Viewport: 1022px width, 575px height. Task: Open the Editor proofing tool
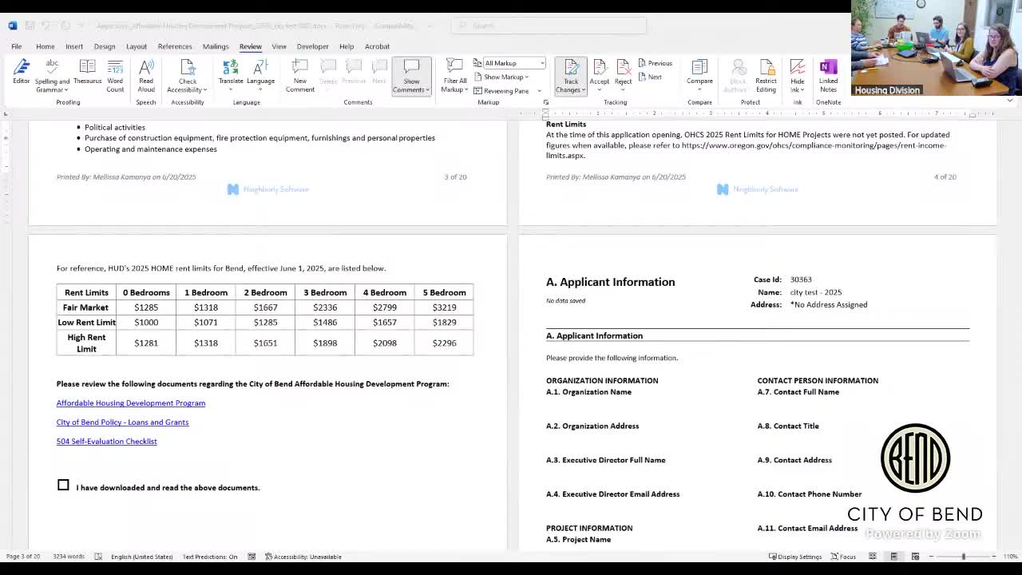(x=21, y=72)
